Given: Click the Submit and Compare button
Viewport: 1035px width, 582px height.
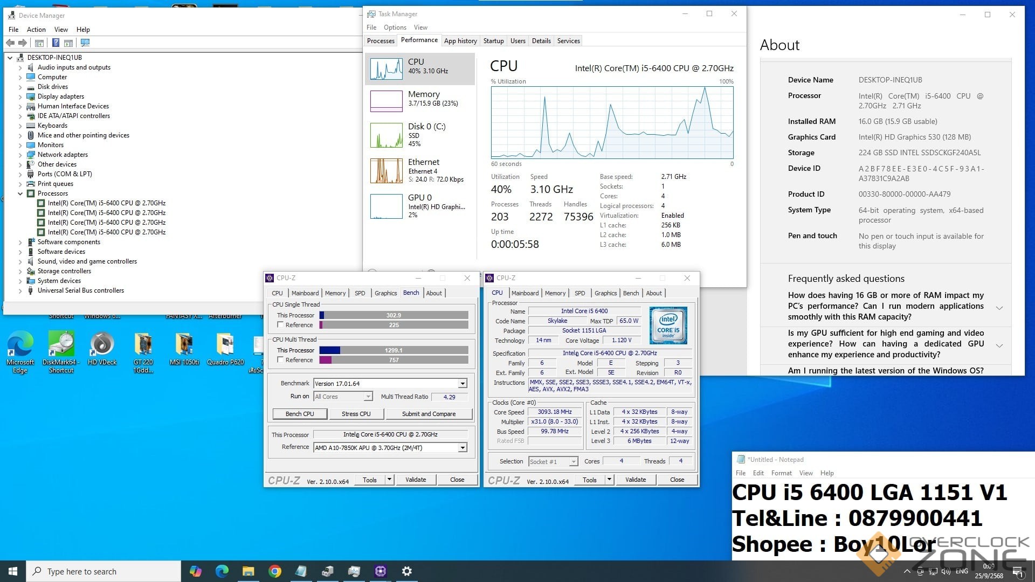Looking at the screenshot, I should point(429,414).
